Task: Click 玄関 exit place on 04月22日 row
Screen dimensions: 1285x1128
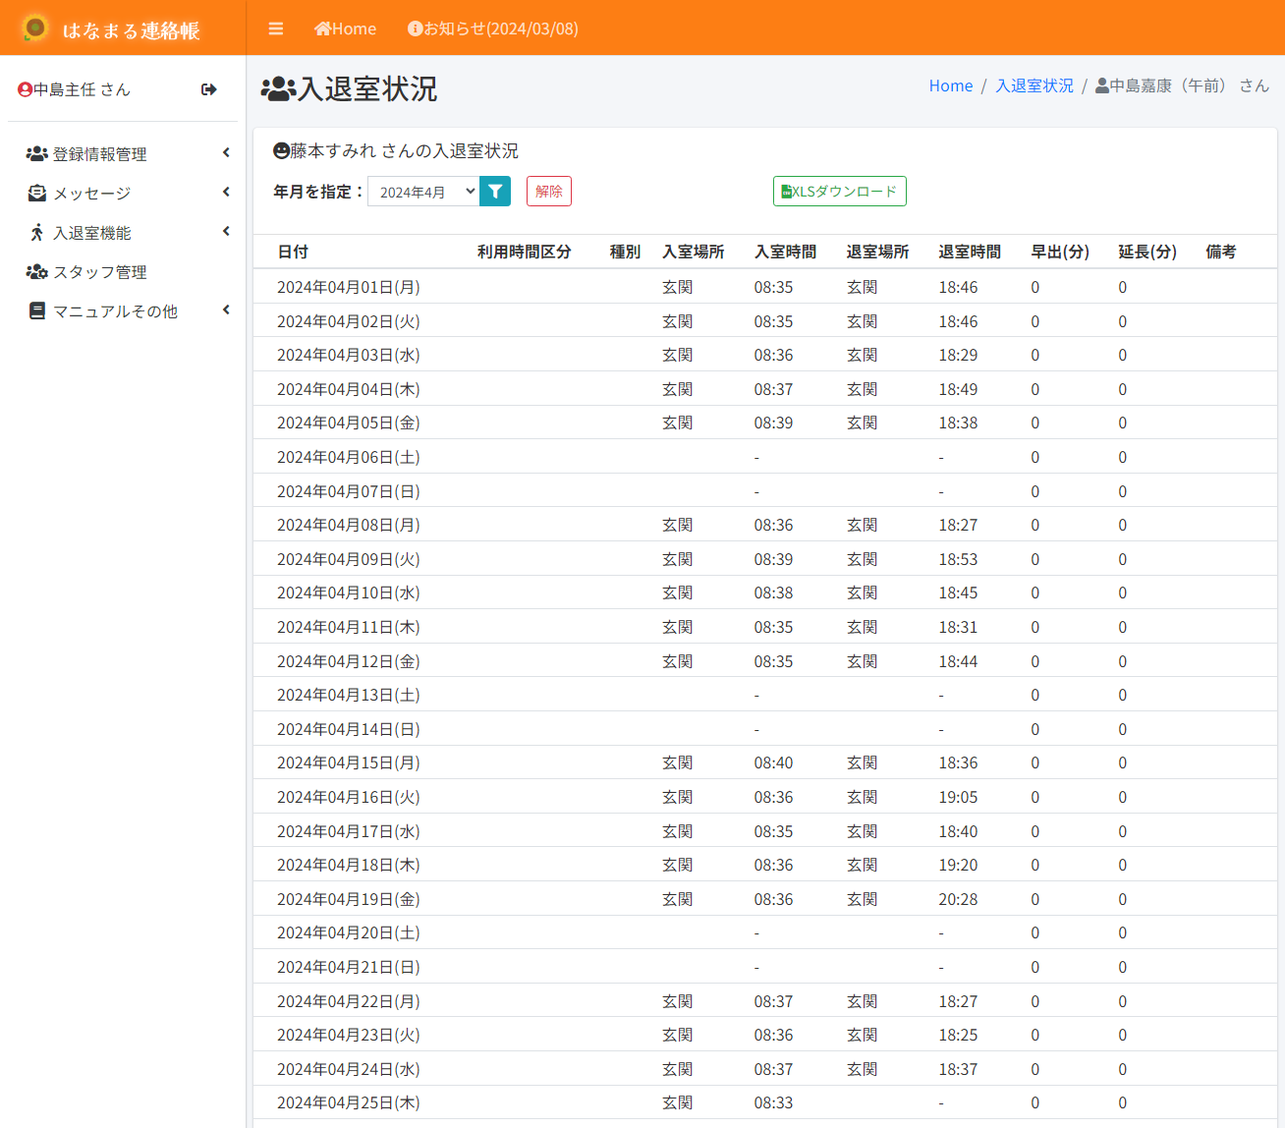Action: point(863,1002)
